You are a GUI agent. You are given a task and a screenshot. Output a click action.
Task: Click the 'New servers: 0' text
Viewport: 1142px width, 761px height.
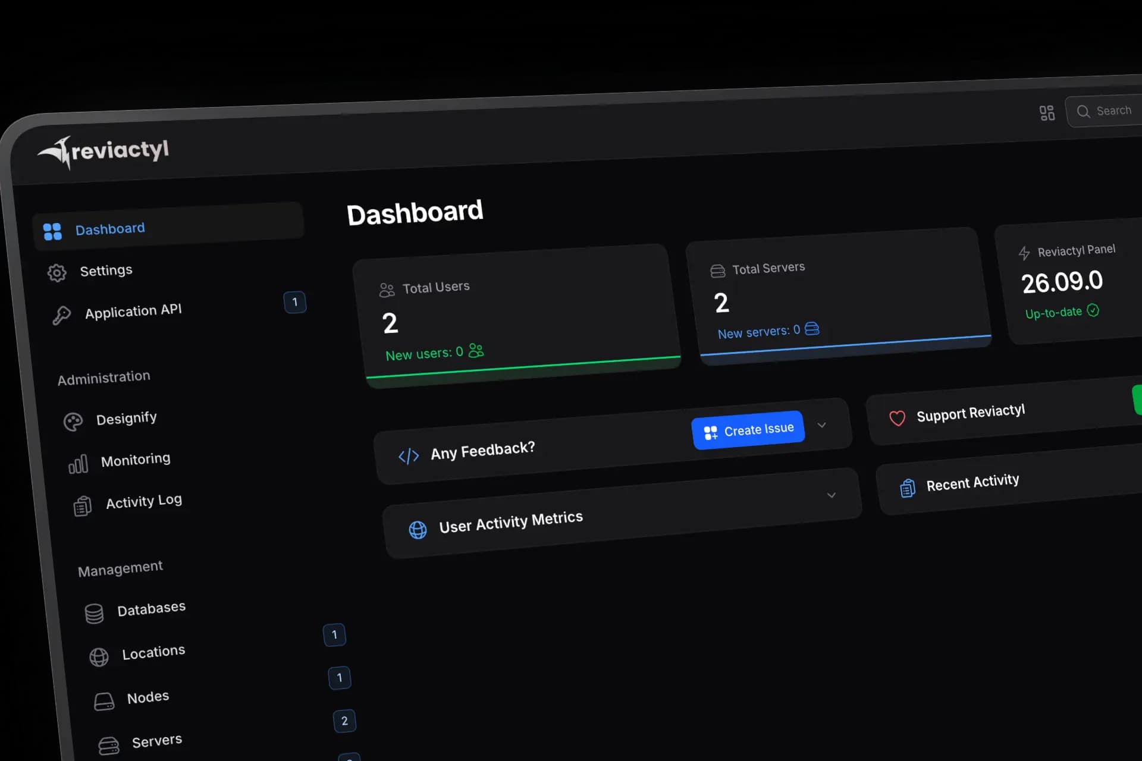point(759,331)
